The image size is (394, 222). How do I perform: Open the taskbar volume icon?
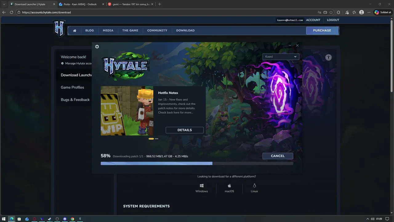pos(373,219)
